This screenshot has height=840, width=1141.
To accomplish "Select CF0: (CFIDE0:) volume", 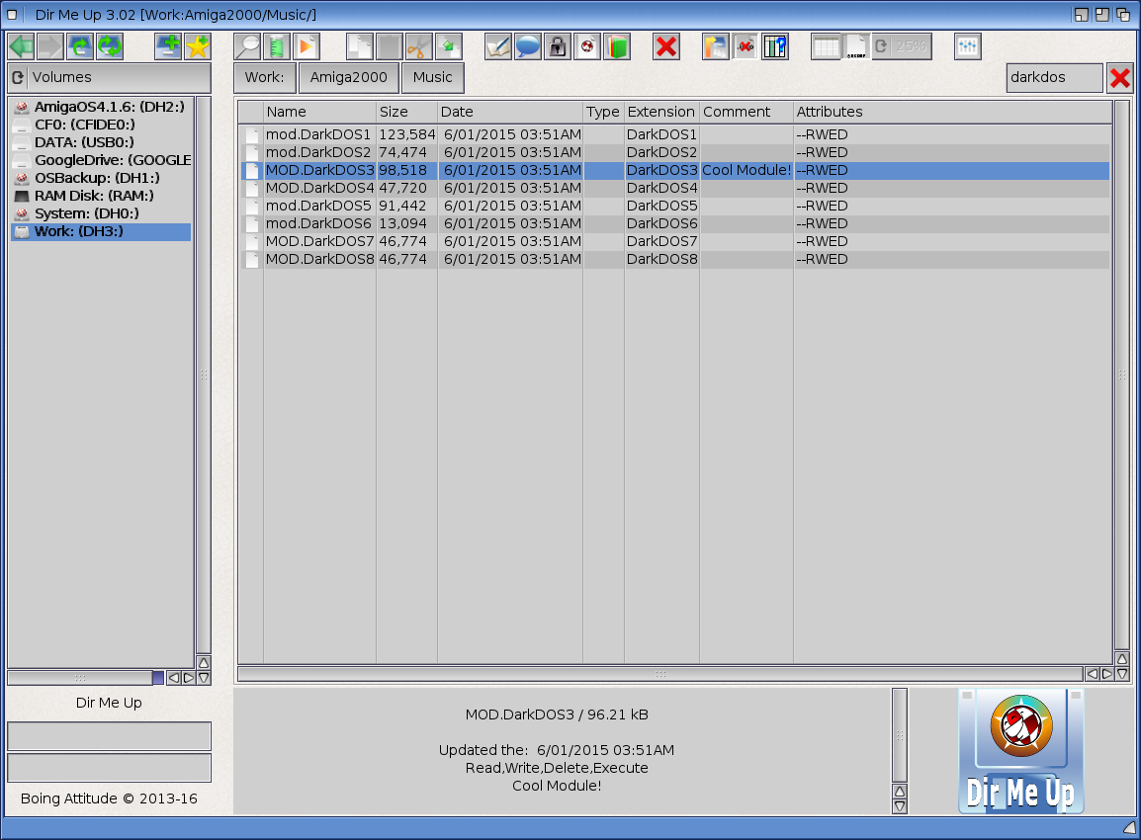I will (x=101, y=126).
